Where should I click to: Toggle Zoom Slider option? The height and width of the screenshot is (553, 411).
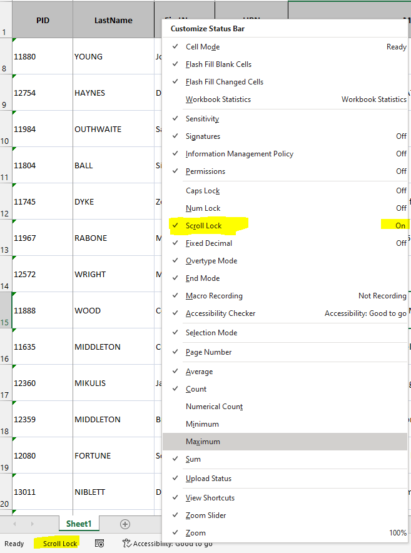coord(285,515)
